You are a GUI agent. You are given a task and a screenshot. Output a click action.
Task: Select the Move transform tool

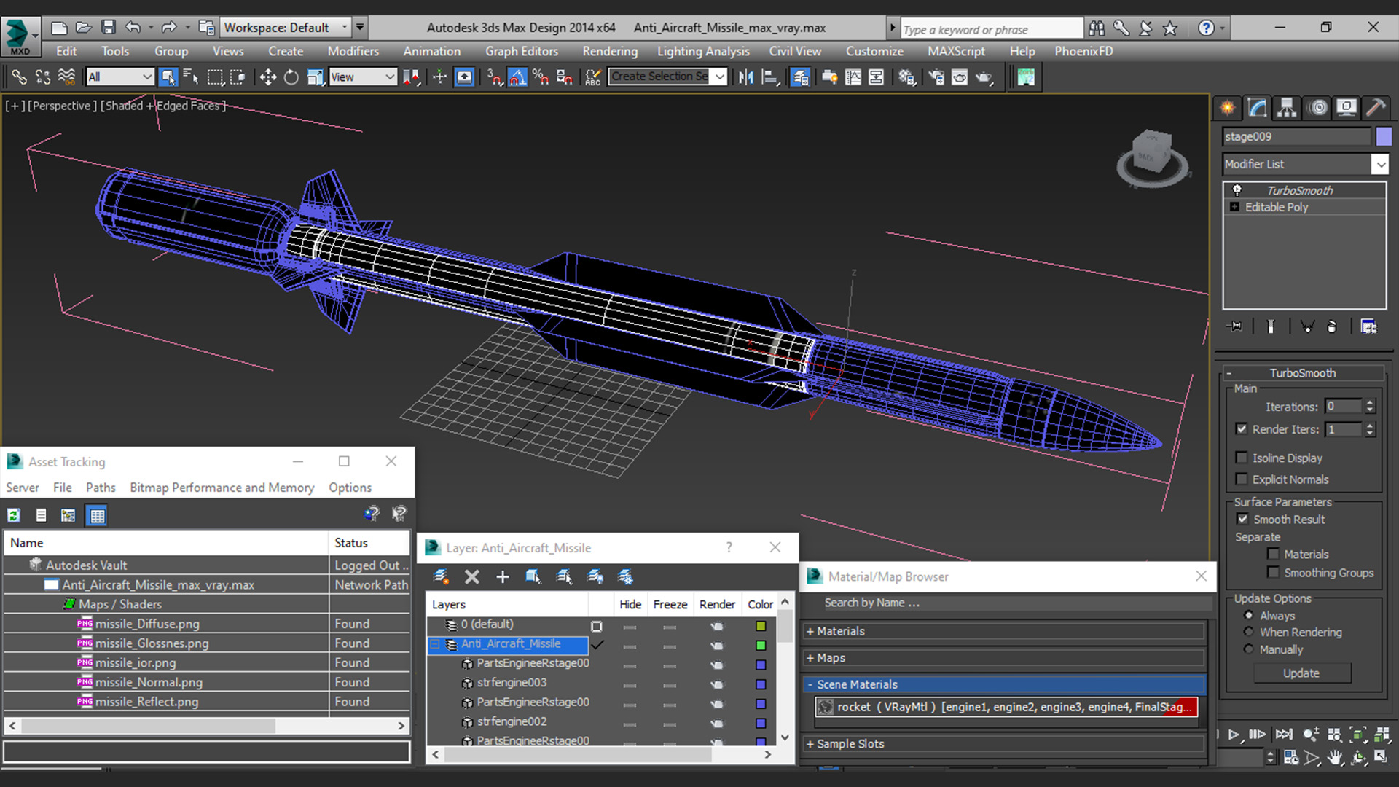coord(267,77)
